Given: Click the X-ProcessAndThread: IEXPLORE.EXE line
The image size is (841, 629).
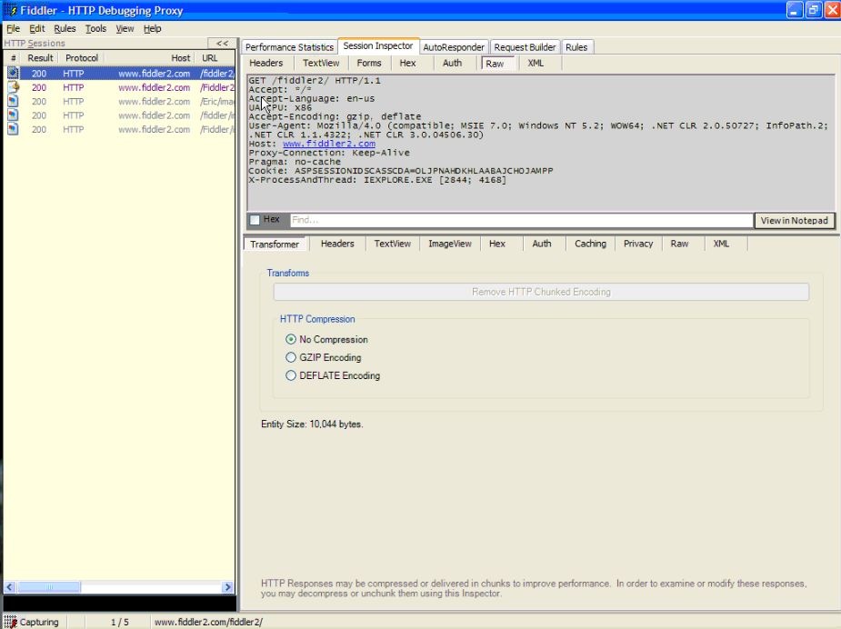Looking at the screenshot, I should [377, 180].
